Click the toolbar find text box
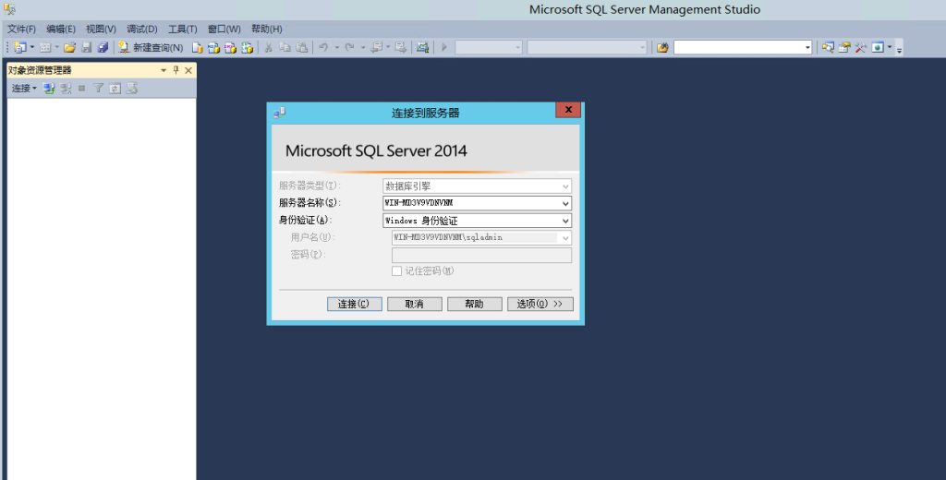946x480 pixels. pos(738,47)
